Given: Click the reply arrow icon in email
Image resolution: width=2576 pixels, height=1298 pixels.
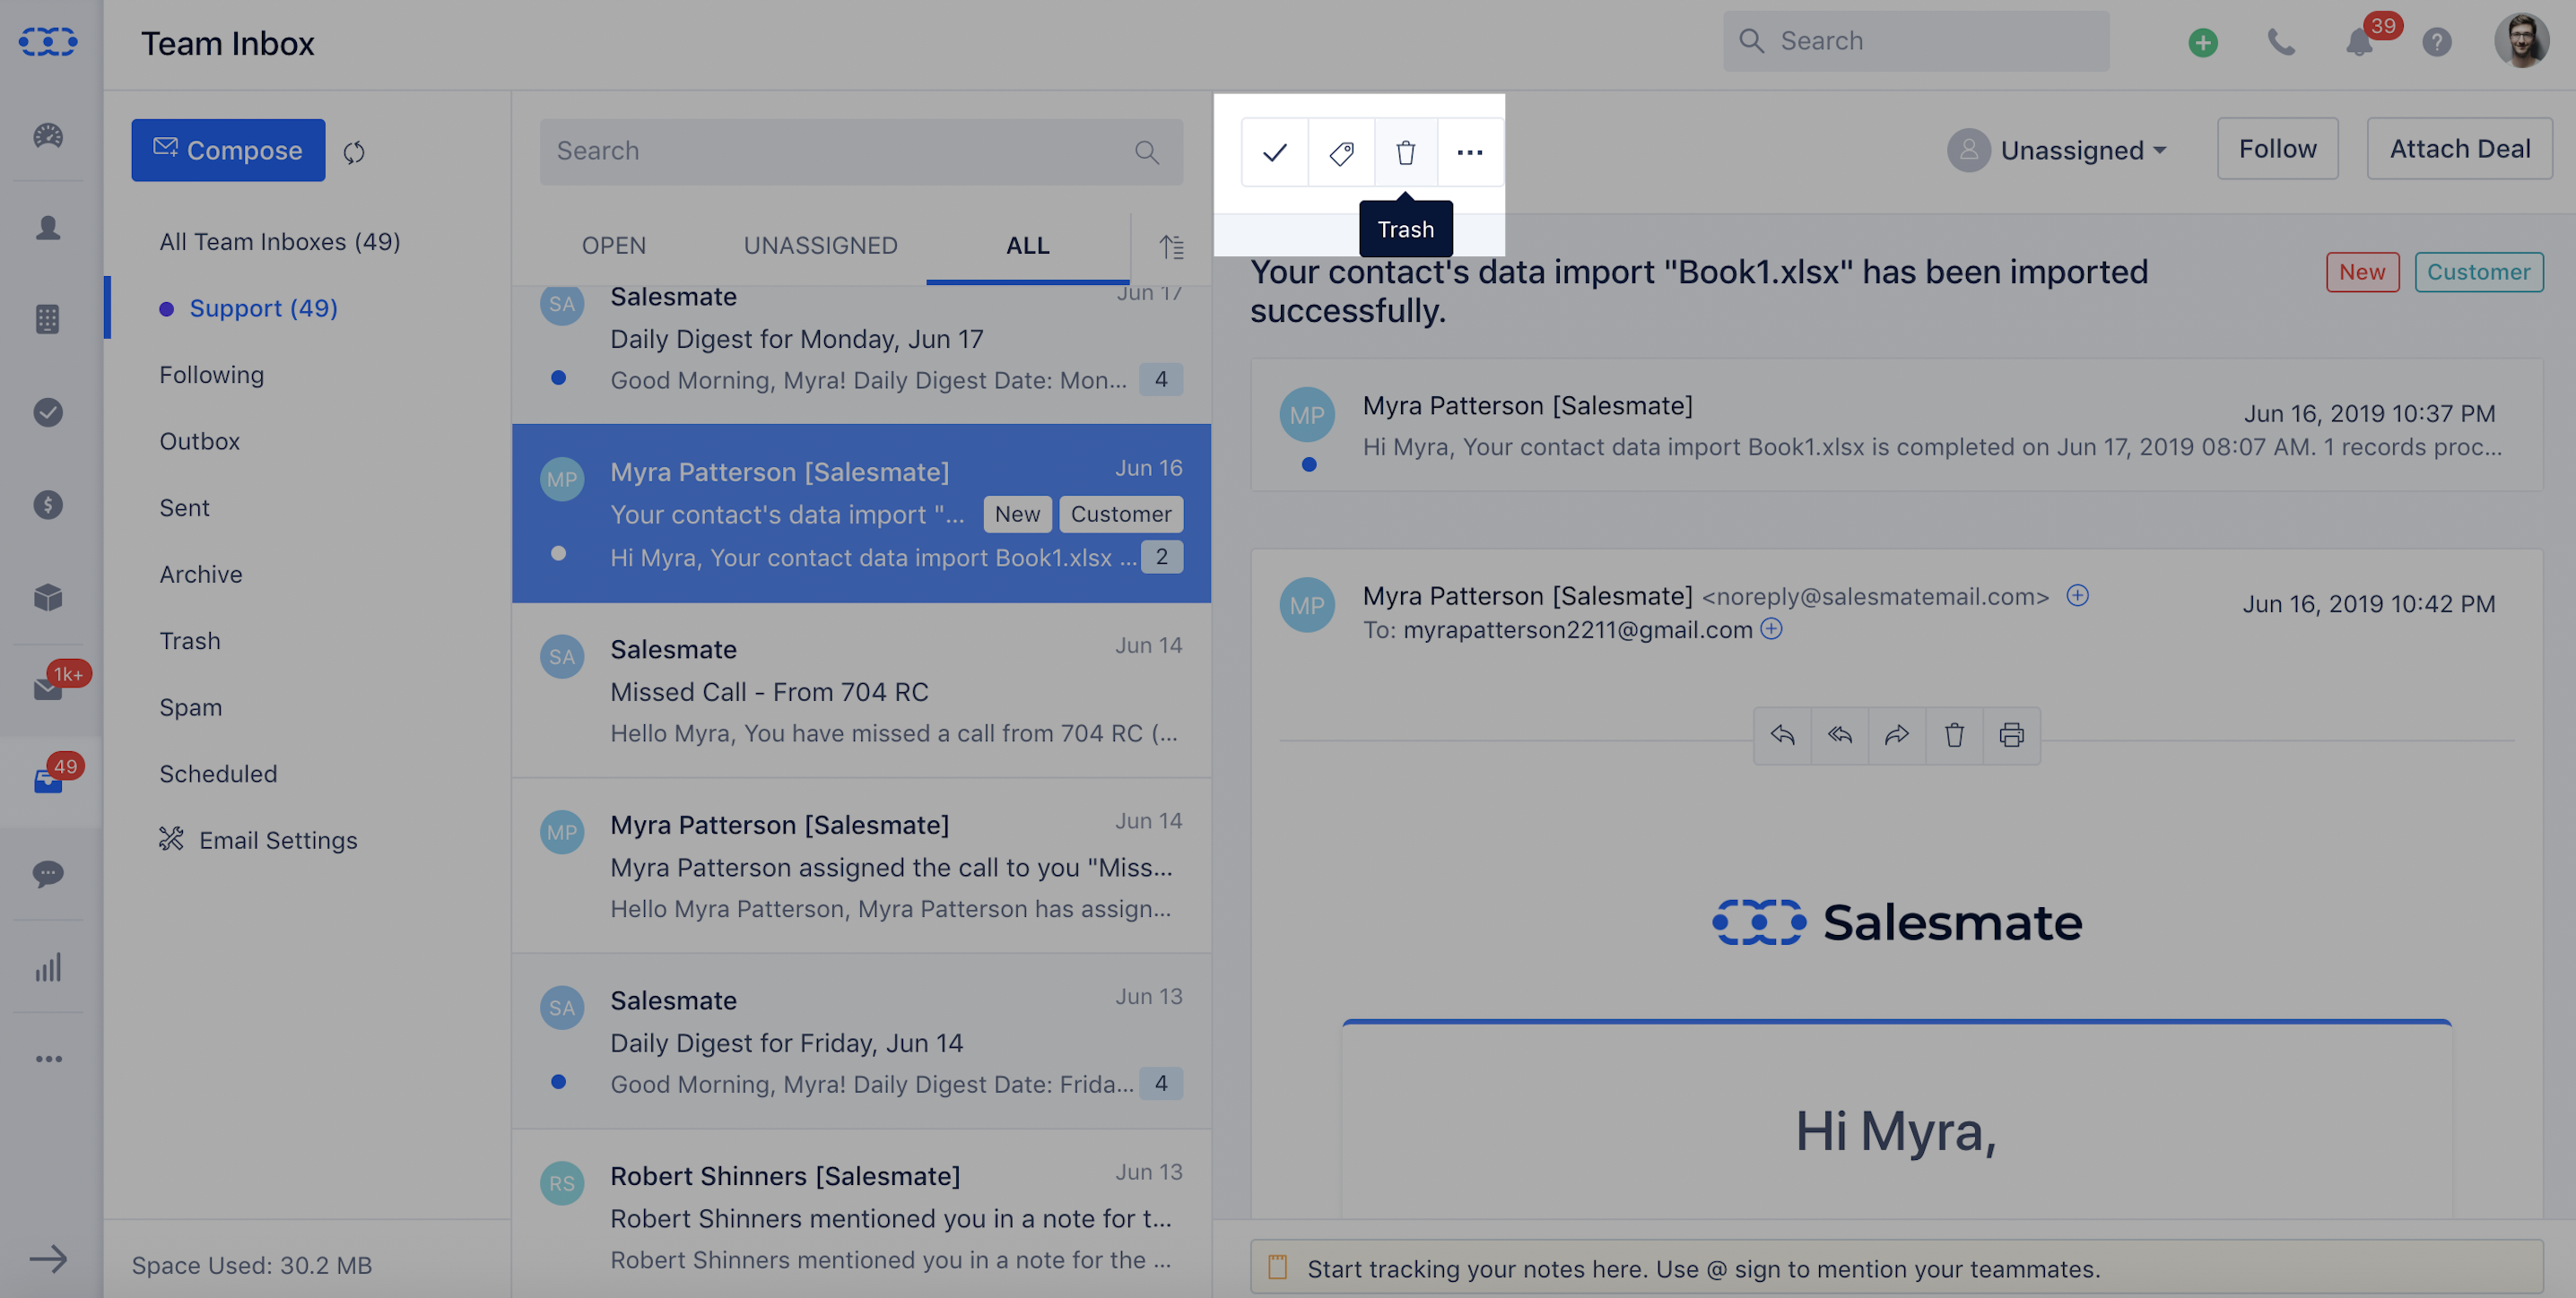Looking at the screenshot, I should pyautogui.click(x=1782, y=735).
